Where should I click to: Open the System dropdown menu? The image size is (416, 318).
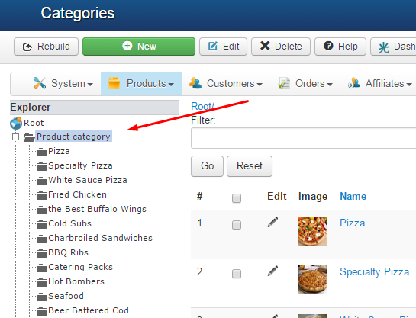(x=63, y=84)
